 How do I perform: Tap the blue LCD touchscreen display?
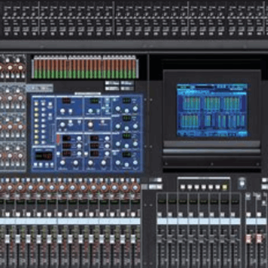pyautogui.click(x=212, y=110)
